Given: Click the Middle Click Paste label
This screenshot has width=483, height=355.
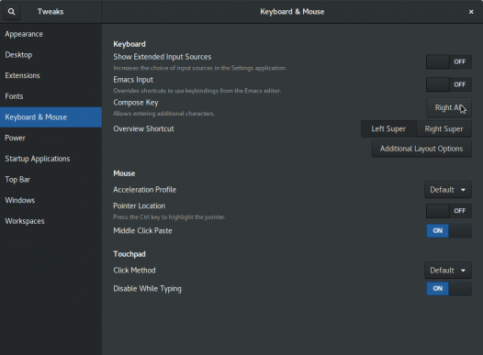Looking at the screenshot, I should (x=142, y=231).
